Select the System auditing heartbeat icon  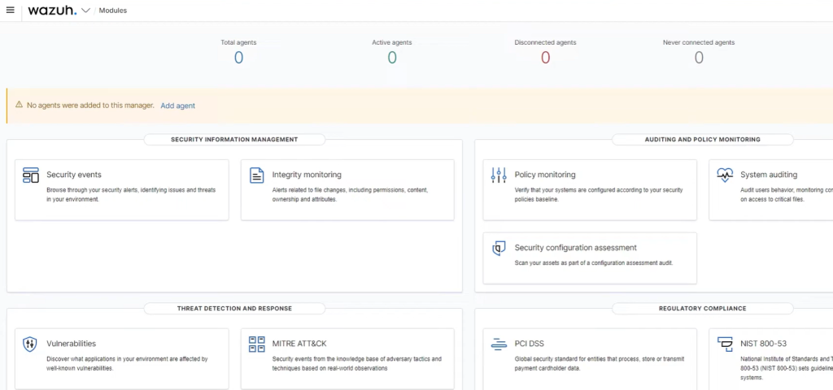(725, 175)
